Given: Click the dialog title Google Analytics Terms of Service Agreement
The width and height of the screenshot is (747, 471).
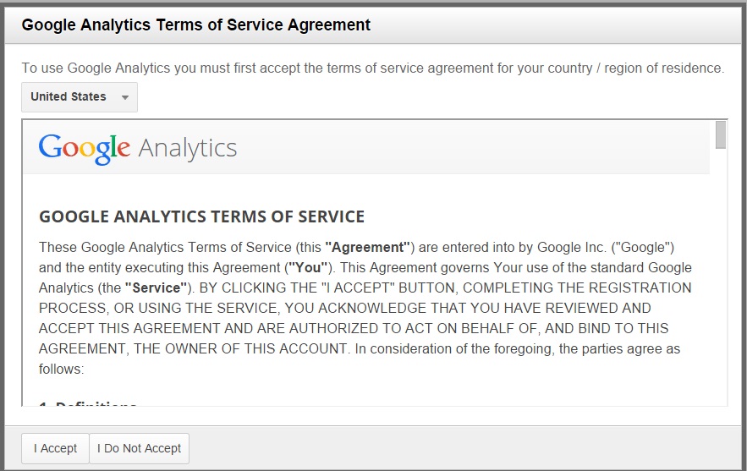Looking at the screenshot, I should click(x=195, y=25).
